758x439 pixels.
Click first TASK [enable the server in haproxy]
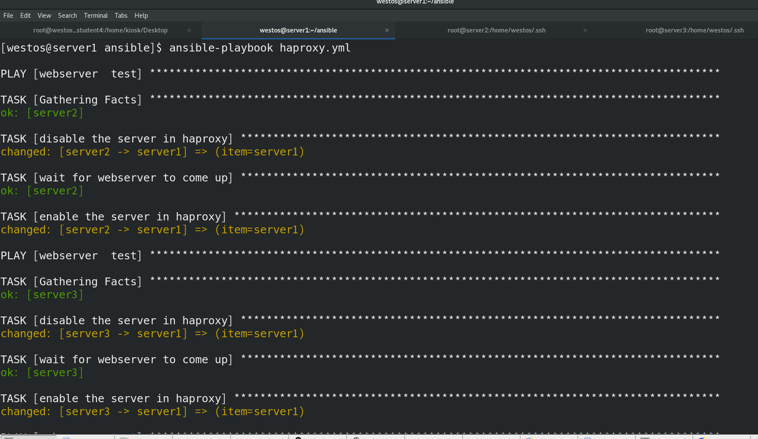click(x=360, y=216)
